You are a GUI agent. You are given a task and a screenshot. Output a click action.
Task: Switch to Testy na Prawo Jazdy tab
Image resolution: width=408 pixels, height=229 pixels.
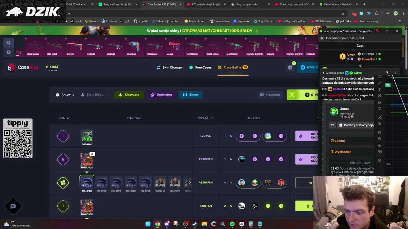(118, 4)
